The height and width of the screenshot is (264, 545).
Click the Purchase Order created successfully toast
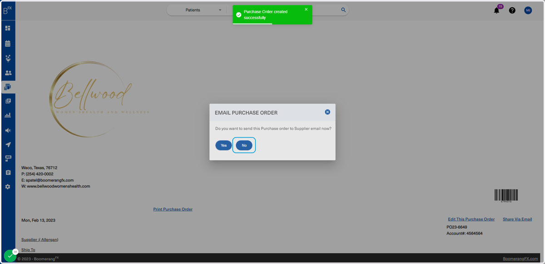click(272, 15)
